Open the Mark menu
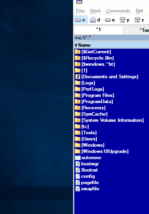Viewport: 149px width, 214px height. 95,11
